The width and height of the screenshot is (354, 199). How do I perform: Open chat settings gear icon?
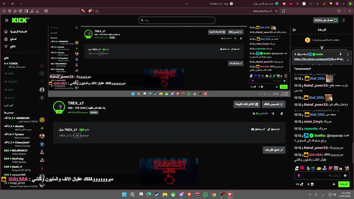(x=334, y=184)
